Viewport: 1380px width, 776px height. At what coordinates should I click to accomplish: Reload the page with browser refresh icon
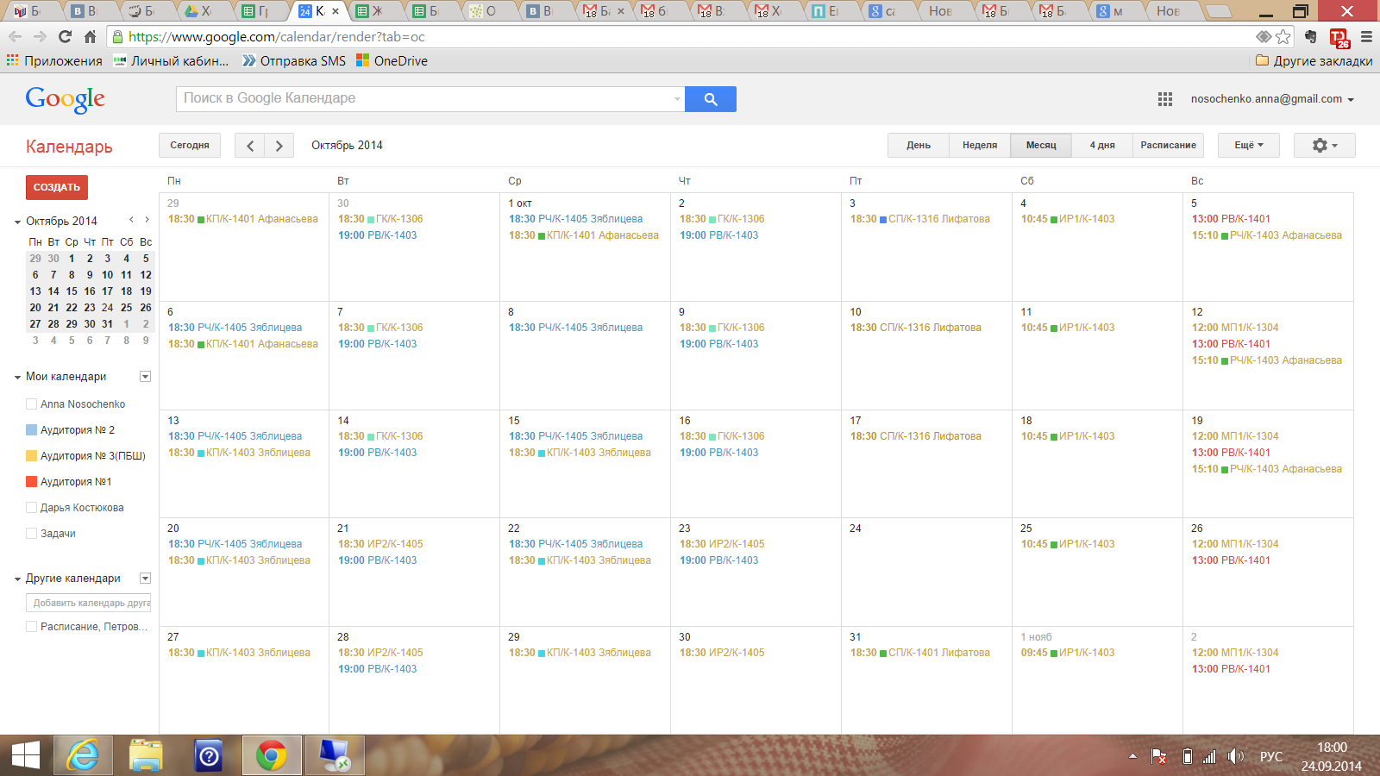(65, 36)
